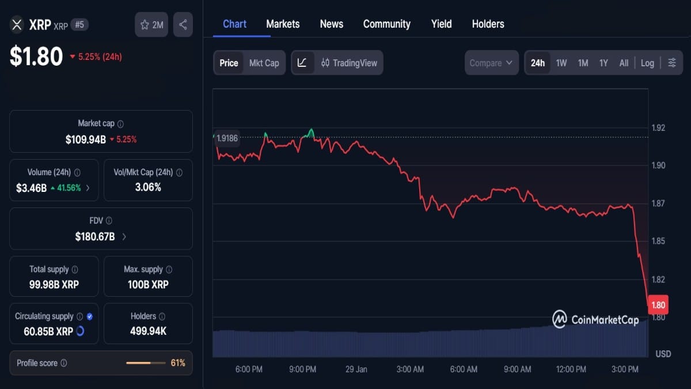Open Circulating supply info icon
Image resolution: width=691 pixels, height=389 pixels.
click(x=79, y=316)
